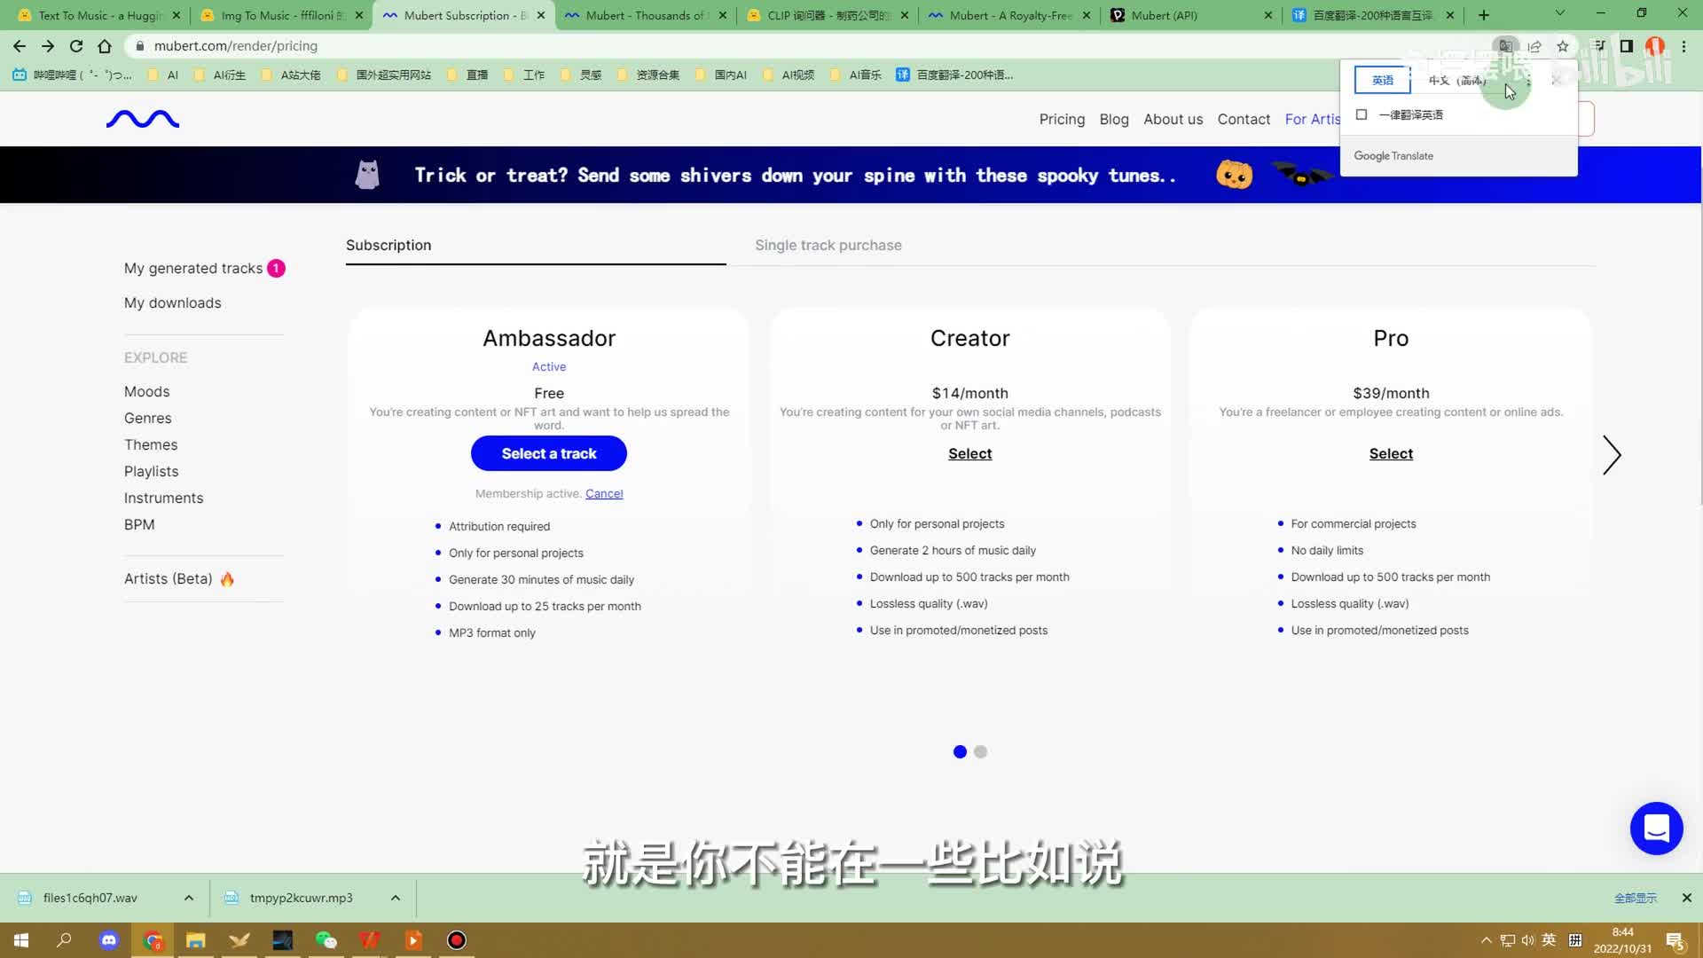Open the Google Translate toolbar icon

(x=1505, y=46)
